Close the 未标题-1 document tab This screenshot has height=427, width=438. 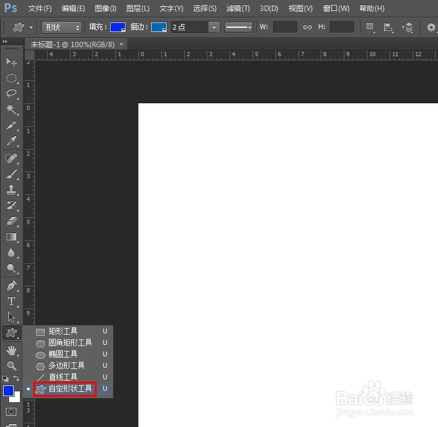coord(121,44)
